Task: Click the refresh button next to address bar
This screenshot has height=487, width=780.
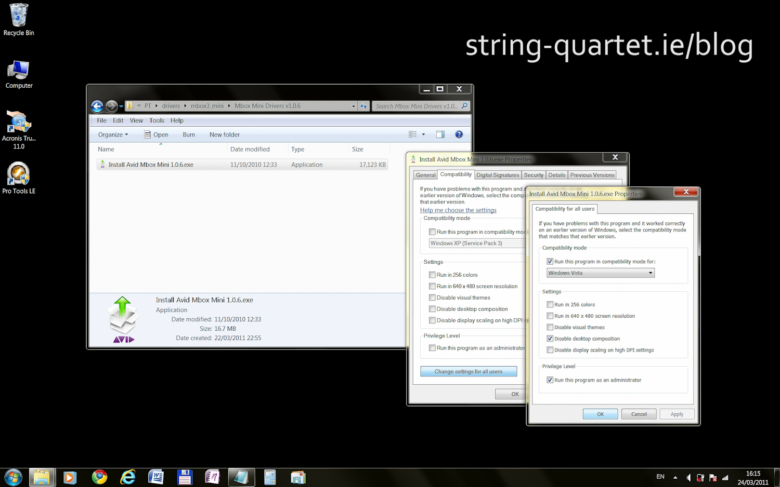Action: click(x=363, y=106)
